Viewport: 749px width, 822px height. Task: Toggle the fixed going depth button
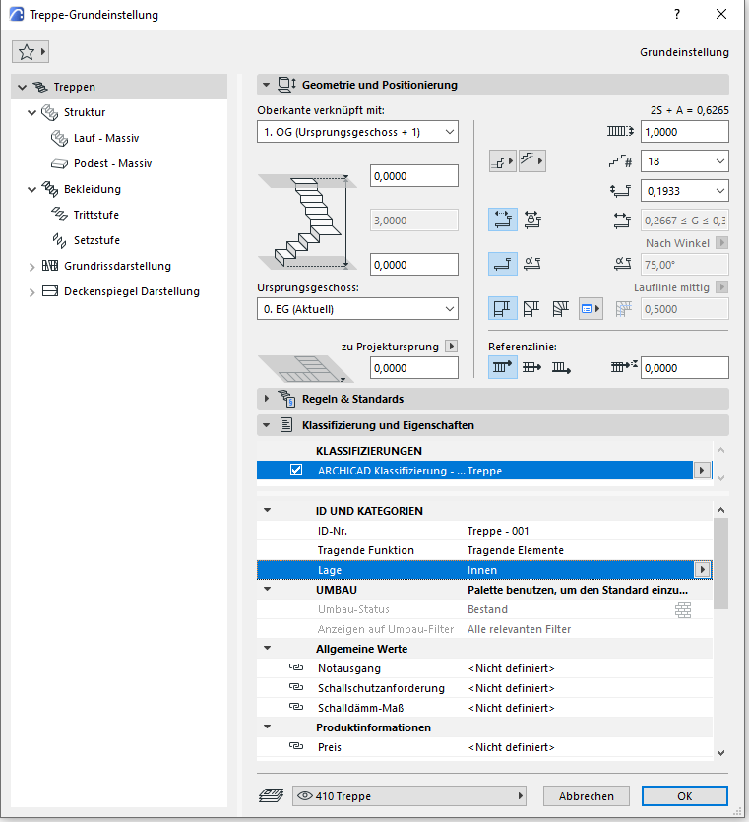pos(503,220)
